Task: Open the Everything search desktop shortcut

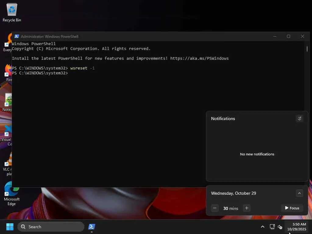Action: 8,43
